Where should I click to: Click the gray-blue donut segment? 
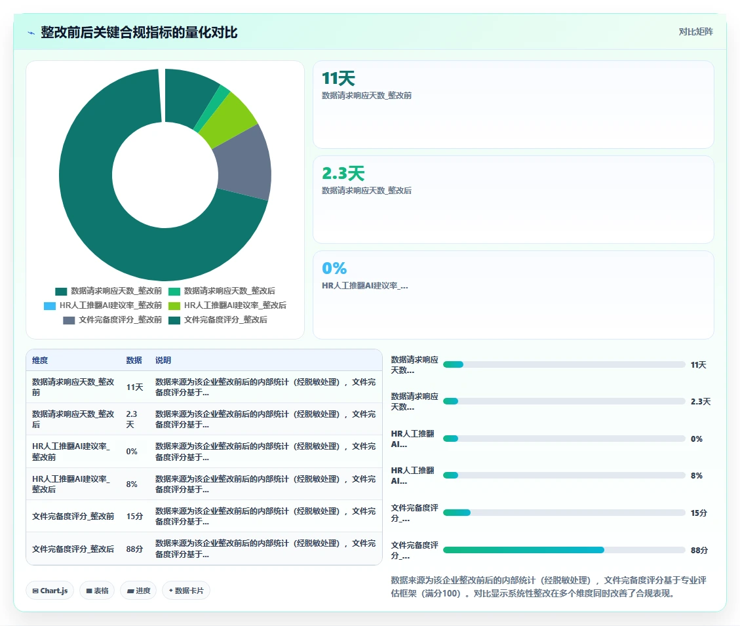[x=244, y=163]
